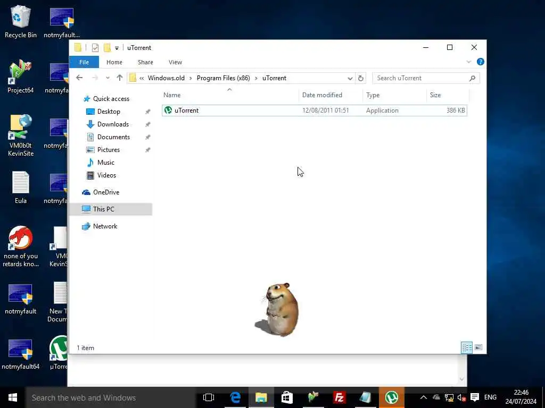545x408 pixels.
Task: Click the ENG language indicator
Action: pyautogui.click(x=490, y=397)
